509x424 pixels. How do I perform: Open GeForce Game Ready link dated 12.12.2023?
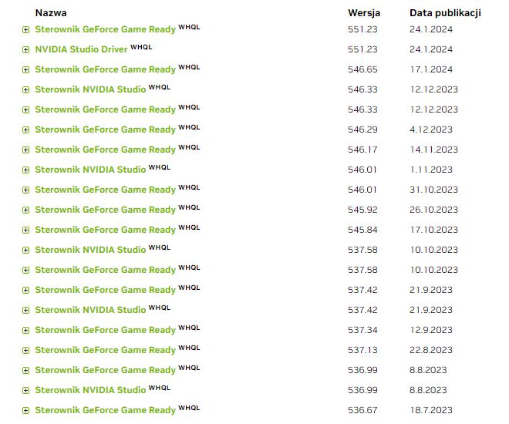click(105, 109)
